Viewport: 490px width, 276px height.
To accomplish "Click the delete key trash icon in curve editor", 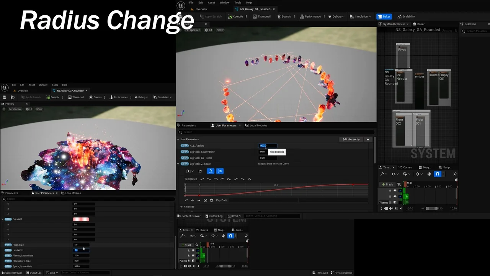I will 211,200.
